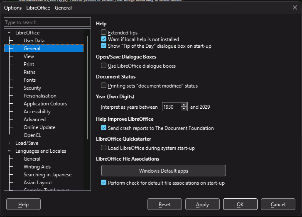Select OpenCL in the options tree
The image size is (302, 217).
(x=32, y=135)
